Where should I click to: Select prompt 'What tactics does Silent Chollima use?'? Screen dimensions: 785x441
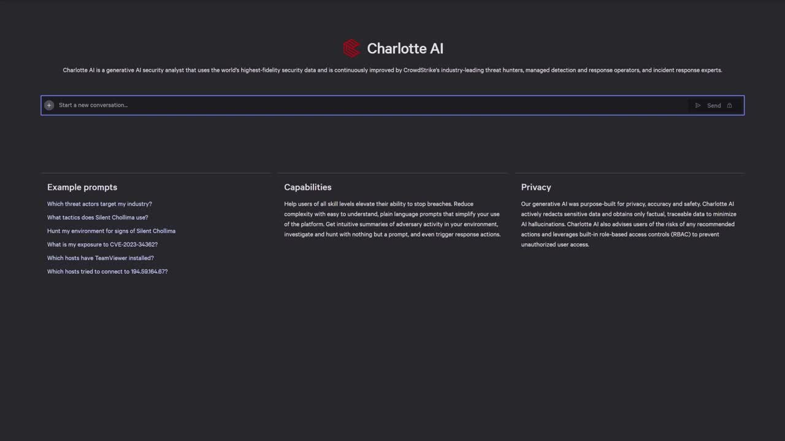pyautogui.click(x=98, y=217)
